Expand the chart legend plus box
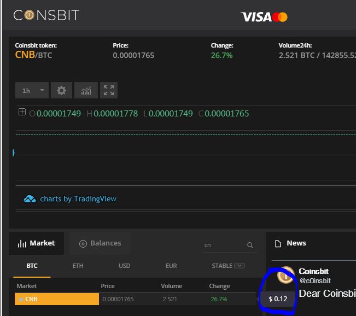The image size is (356, 316). pyautogui.click(x=22, y=112)
